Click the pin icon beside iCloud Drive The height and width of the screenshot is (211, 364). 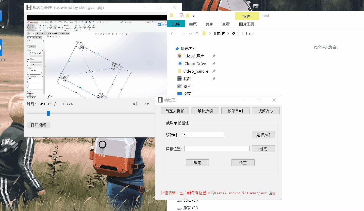(214, 64)
